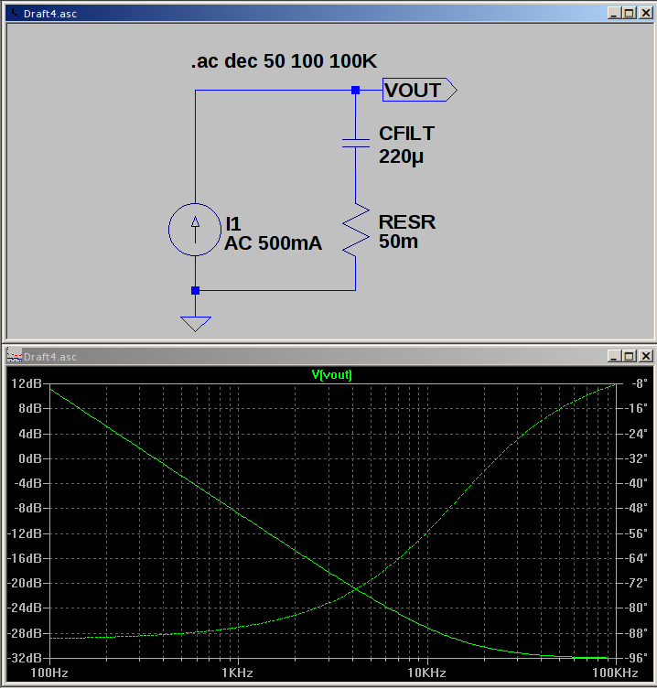The width and height of the screenshot is (657, 689).
Task: Click the ground symbol in schematic
Action: [x=196, y=324]
